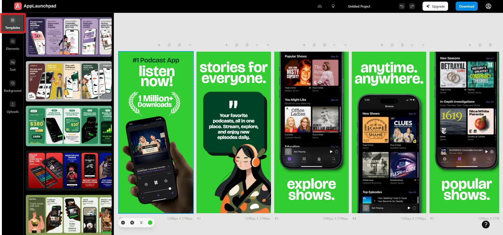Screen dimensions: 503x235
Task: Click the Download button
Action: tap(467, 6)
